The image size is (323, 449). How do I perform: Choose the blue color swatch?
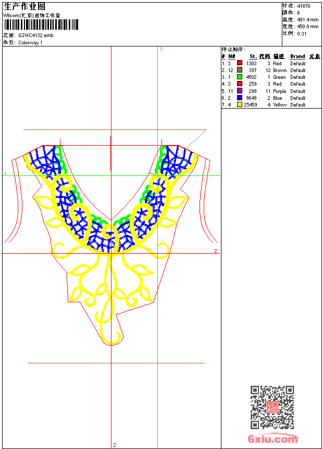click(x=240, y=98)
